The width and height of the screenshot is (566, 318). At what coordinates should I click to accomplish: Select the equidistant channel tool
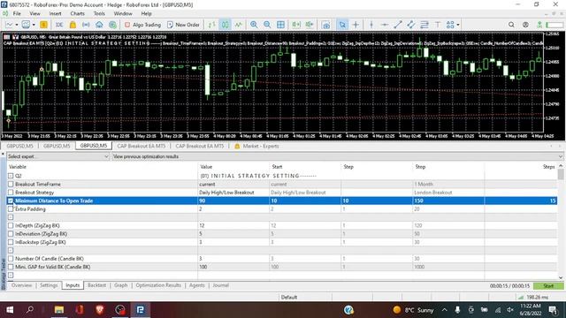[x=411, y=25]
